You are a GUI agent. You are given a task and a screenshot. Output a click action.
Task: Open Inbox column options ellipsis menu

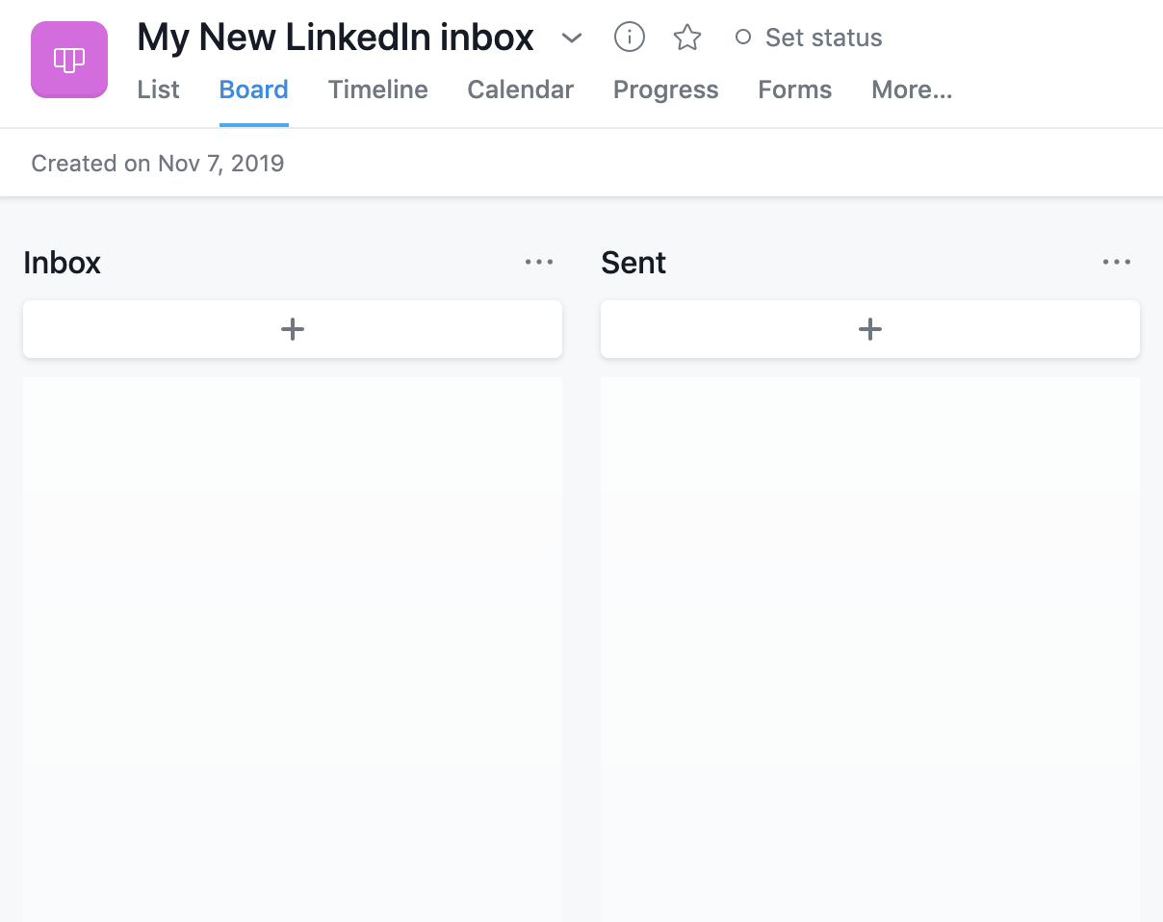click(539, 262)
